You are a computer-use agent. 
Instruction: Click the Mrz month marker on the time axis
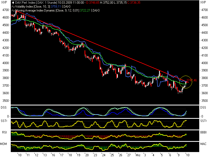tap(138, 155)
